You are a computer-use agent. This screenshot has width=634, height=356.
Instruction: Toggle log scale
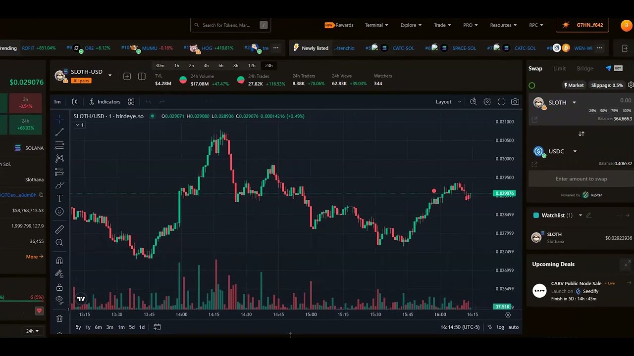point(501,327)
